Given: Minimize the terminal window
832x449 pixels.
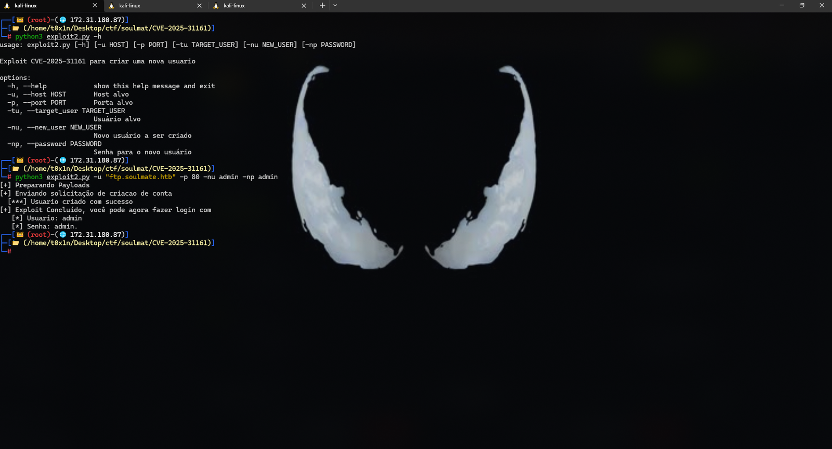Looking at the screenshot, I should [782, 5].
